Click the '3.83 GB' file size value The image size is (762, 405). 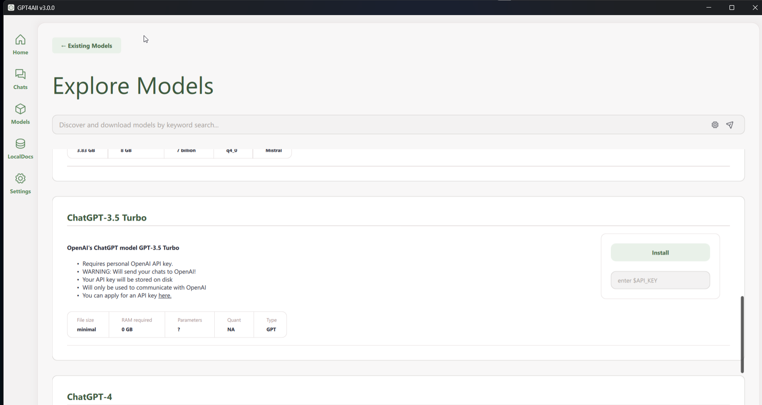(x=86, y=150)
